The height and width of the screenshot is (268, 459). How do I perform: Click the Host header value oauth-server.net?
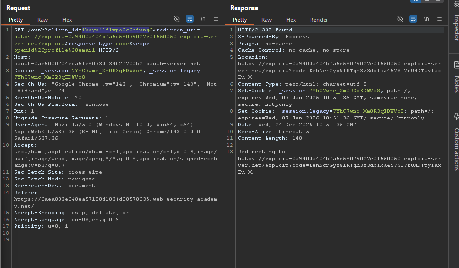[107, 64]
